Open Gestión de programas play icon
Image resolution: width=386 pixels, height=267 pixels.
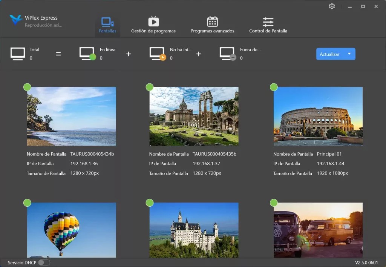coord(154,21)
